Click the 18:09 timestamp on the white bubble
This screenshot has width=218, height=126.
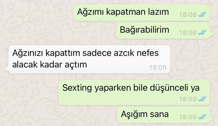point(158,67)
